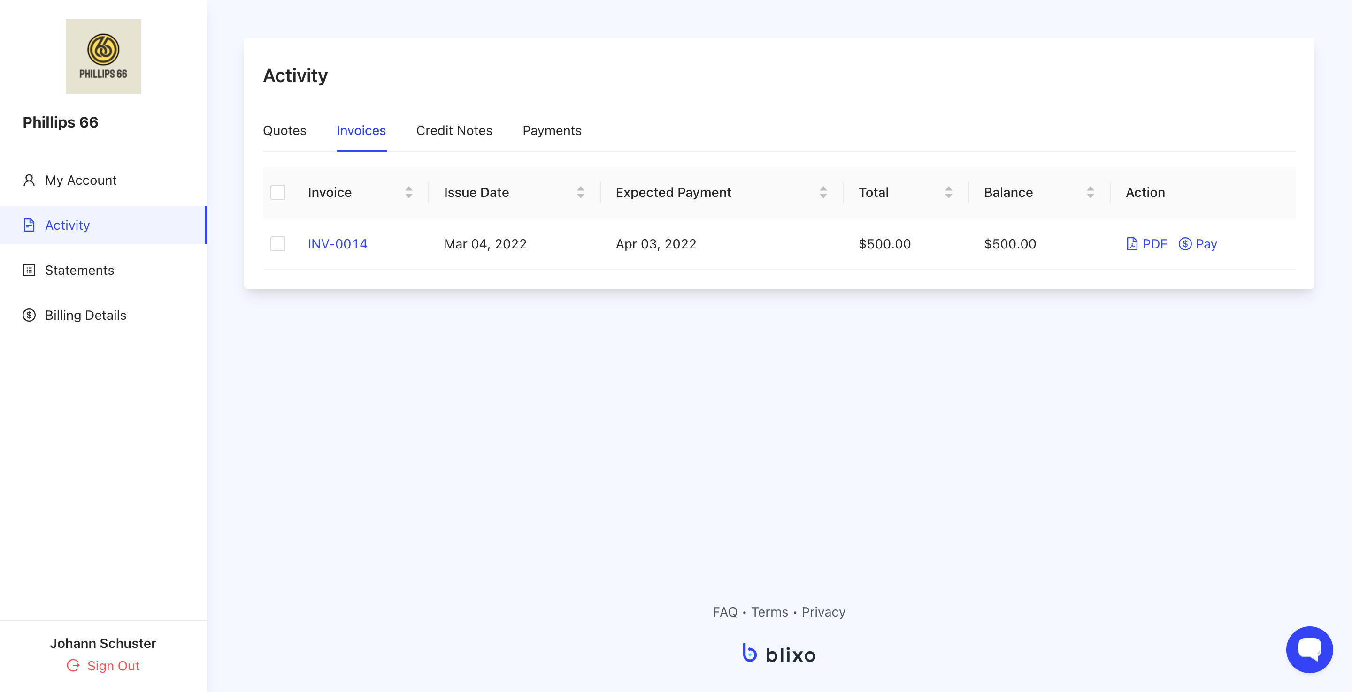Click the My Account person icon
The height and width of the screenshot is (692, 1352).
point(29,181)
